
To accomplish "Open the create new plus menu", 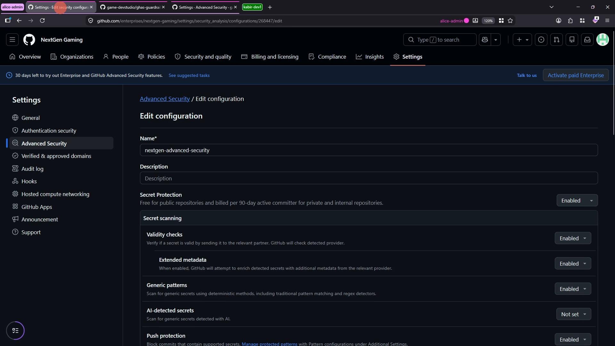I will click(522, 40).
